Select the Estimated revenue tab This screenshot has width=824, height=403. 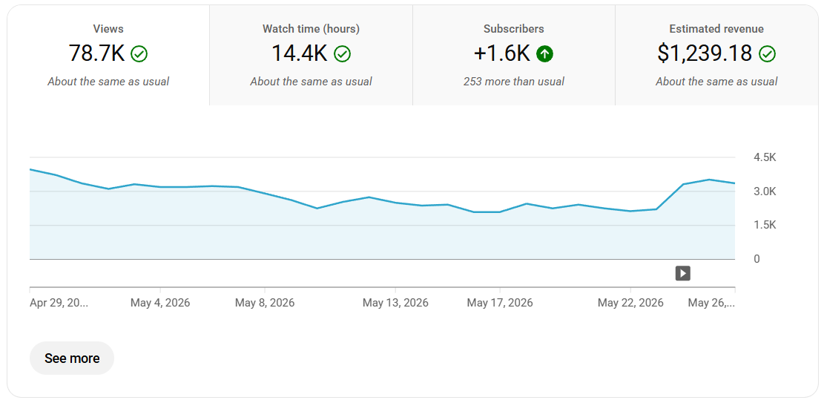pos(716,55)
